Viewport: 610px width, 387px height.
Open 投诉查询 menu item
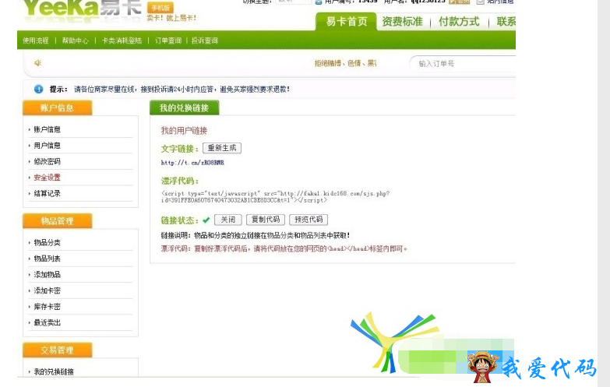(205, 40)
